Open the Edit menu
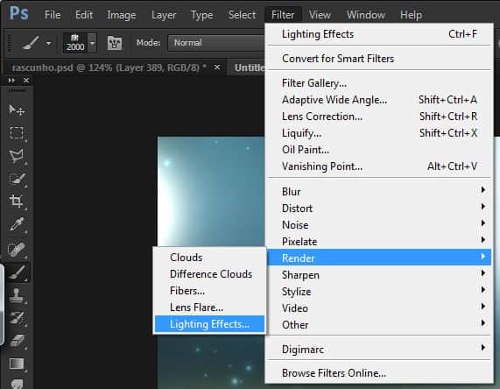 (x=84, y=15)
